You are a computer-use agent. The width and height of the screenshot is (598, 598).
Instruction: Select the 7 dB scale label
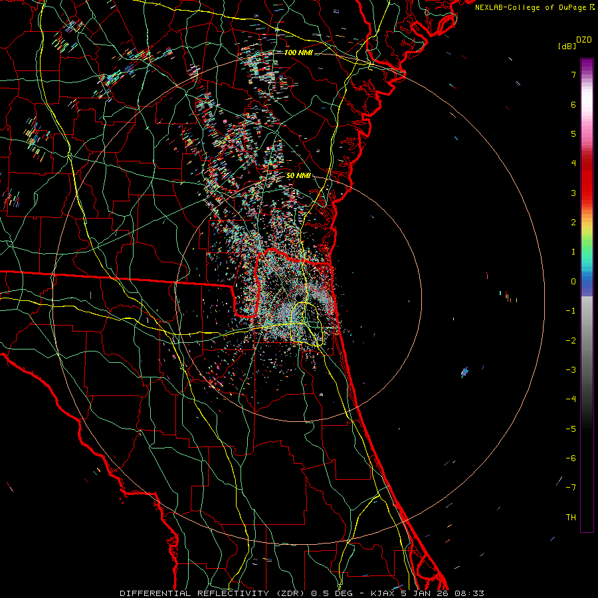[573, 74]
